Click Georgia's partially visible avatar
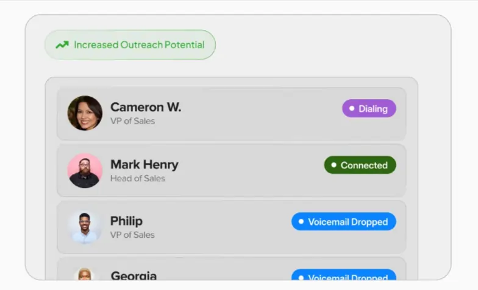 85,274
